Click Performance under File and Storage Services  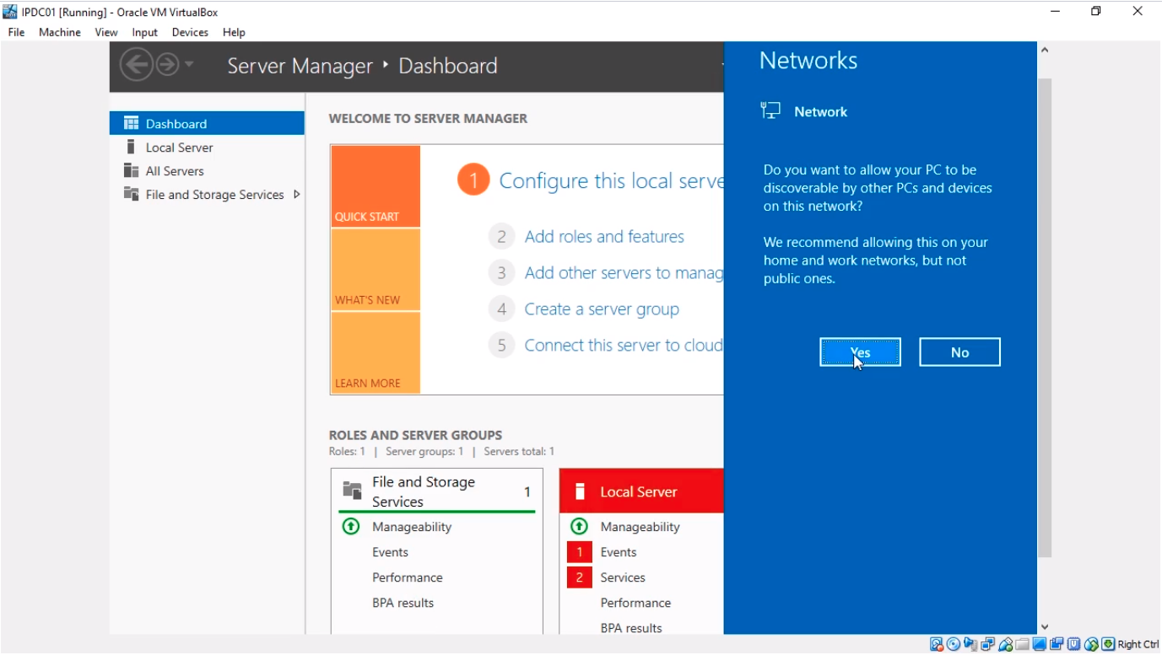tap(408, 577)
